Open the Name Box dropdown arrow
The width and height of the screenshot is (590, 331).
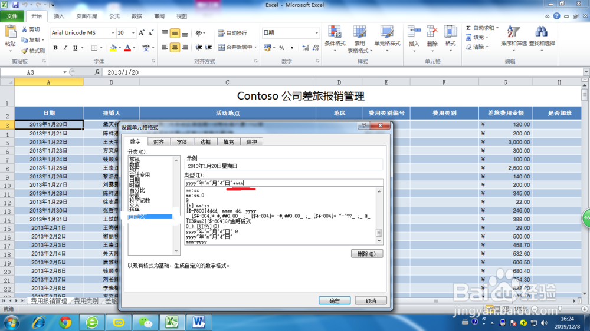pyautogui.click(x=65, y=72)
